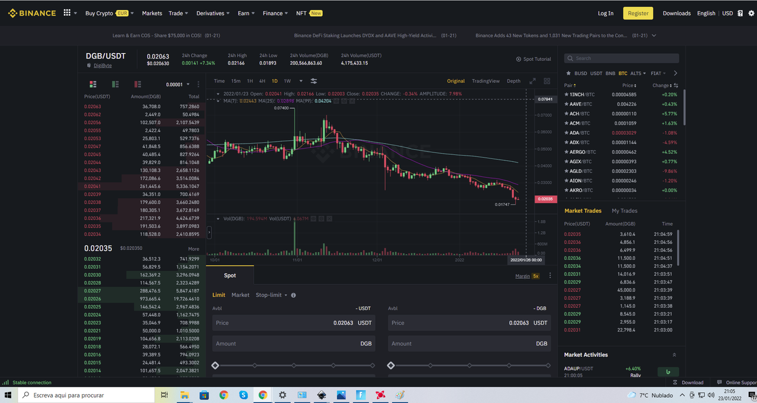Open order book decimal precision dropdown
The height and width of the screenshot is (403, 757).
point(178,84)
